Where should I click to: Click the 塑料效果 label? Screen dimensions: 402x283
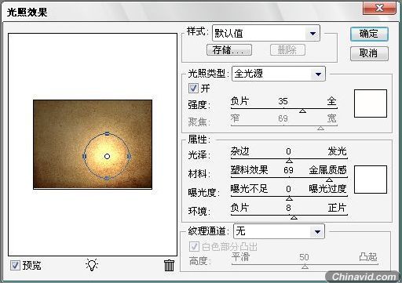pyautogui.click(x=249, y=170)
